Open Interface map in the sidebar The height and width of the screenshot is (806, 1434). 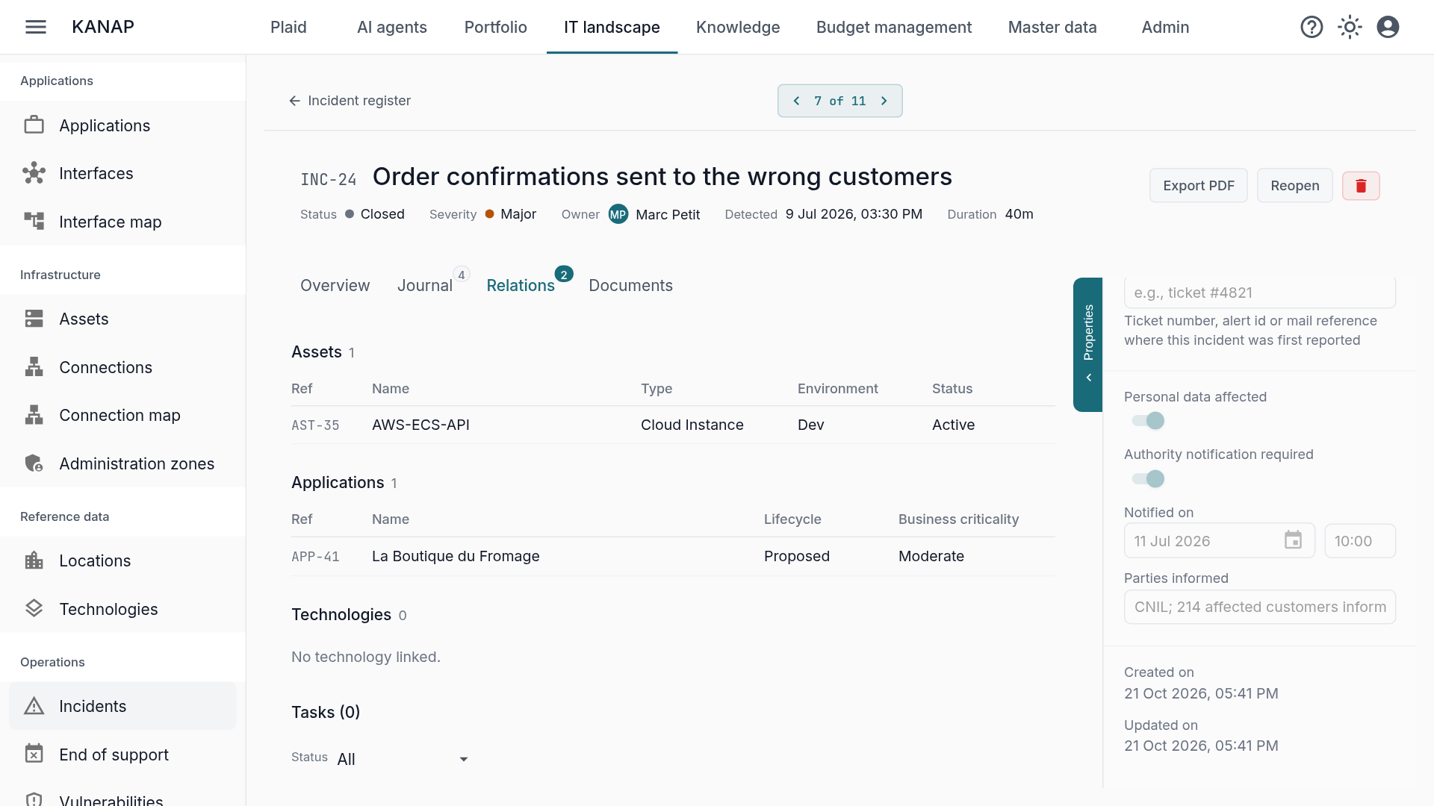(x=122, y=222)
